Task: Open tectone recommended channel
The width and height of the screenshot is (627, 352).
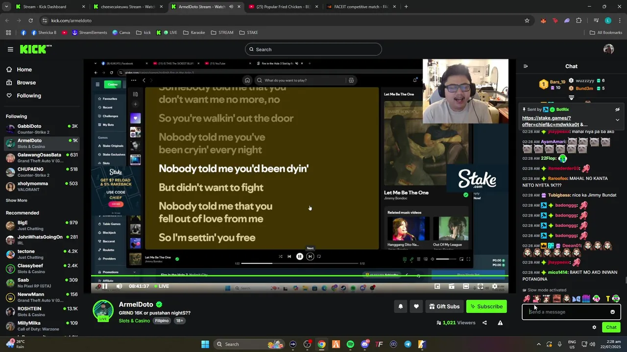Action: coord(42,254)
